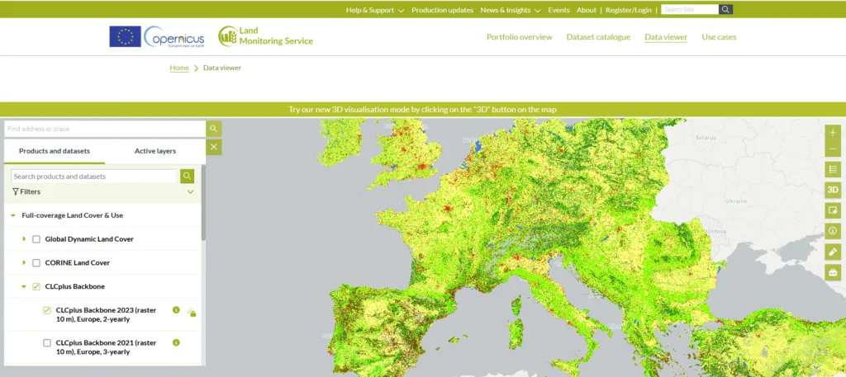The height and width of the screenshot is (377, 846).
Task: Select the measurement ruler tool
Action: pyautogui.click(x=833, y=252)
